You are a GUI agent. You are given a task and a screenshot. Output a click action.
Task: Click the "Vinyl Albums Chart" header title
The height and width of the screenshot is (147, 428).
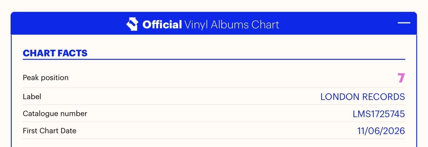tap(232, 25)
